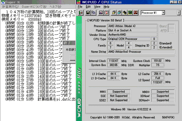Click the System Bus value 302.05
Viewport: 182px width, 121px height.
coord(113,65)
